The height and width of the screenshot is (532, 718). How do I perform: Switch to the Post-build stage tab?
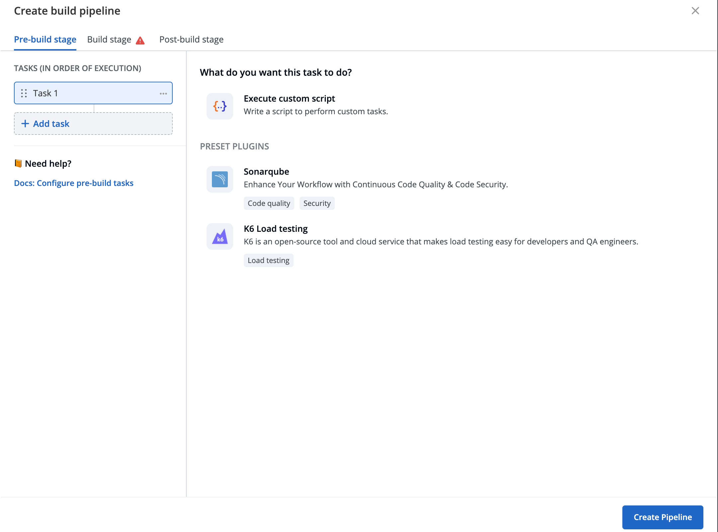point(191,40)
